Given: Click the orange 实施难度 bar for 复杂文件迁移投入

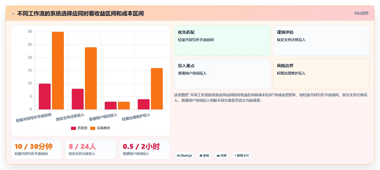Looking at the screenshot, I should [x=91, y=78].
